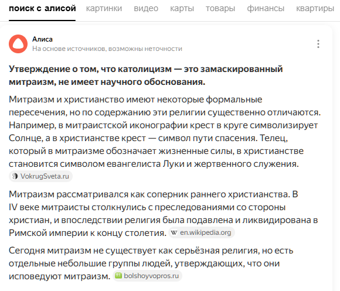Open the en.wikipedia.org source link

tap(202, 232)
